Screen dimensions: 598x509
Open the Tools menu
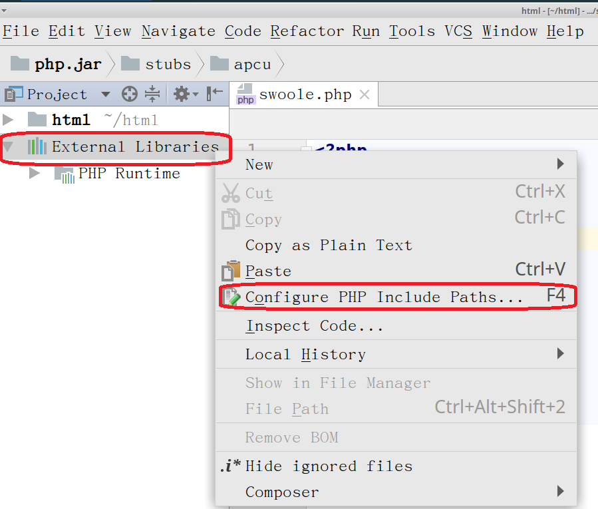[412, 31]
